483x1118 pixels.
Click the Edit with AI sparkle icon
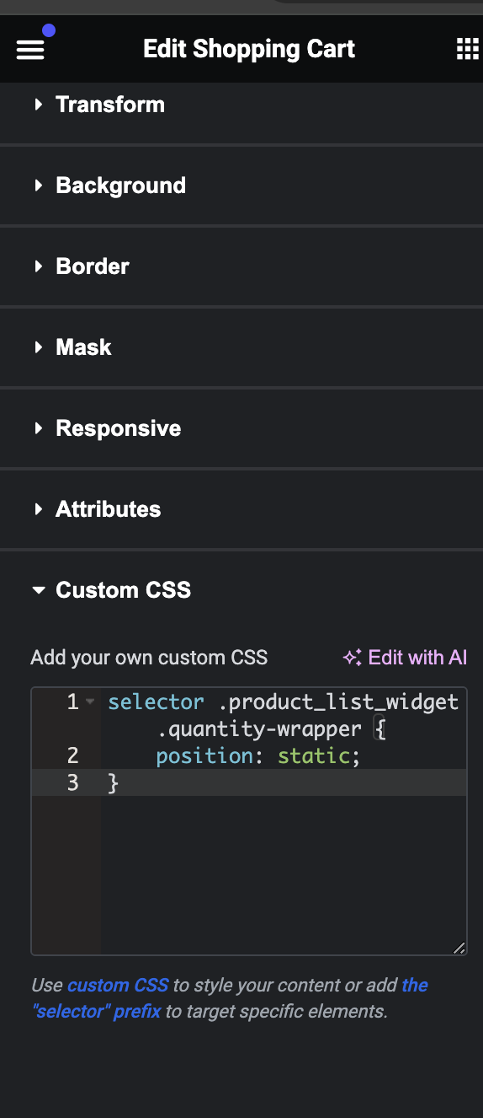352,658
